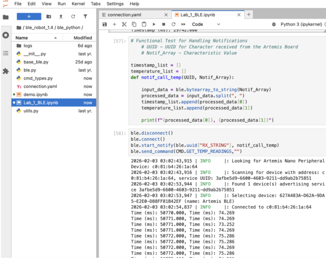The height and width of the screenshot is (270, 326).
Task: Toggle the file browser filter funnel
Action: 85,16
